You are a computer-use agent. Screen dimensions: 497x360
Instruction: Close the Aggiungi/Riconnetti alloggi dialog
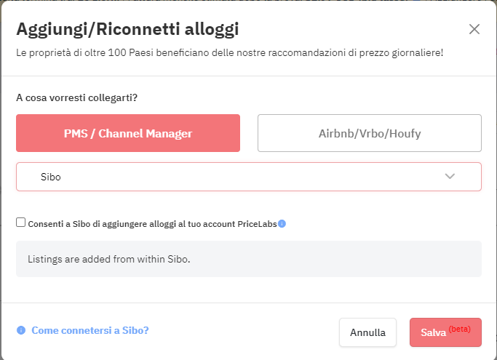pyautogui.click(x=474, y=29)
